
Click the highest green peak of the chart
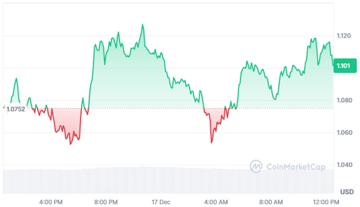(143, 25)
